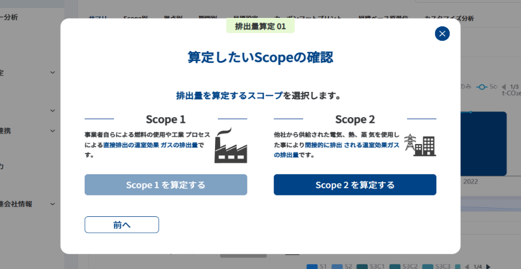Image resolution: width=521 pixels, height=269 pixels.
Task: Open the 分析 item in the sidebar
Action: pyautogui.click(x=9, y=17)
